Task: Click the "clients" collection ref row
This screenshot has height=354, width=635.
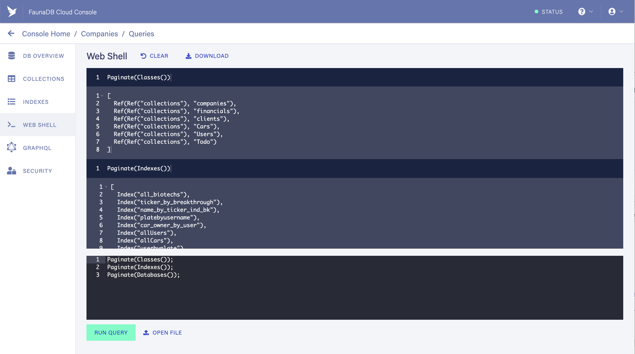Action: coord(171,119)
